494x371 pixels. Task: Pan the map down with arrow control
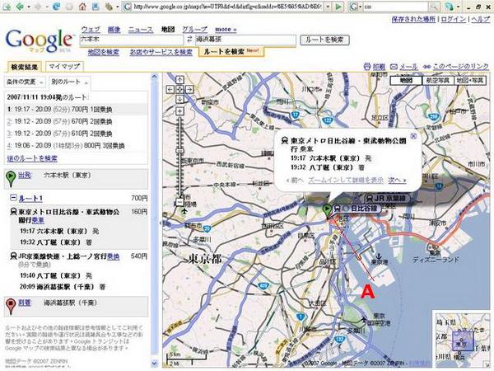point(179,99)
